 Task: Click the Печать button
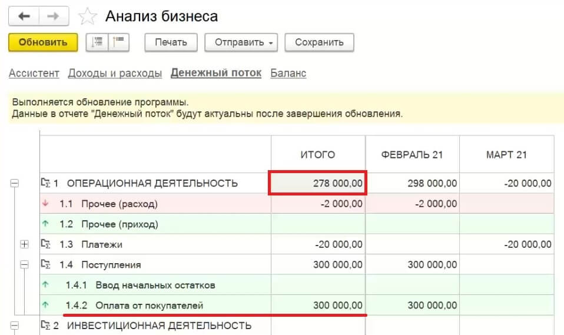pyautogui.click(x=171, y=42)
